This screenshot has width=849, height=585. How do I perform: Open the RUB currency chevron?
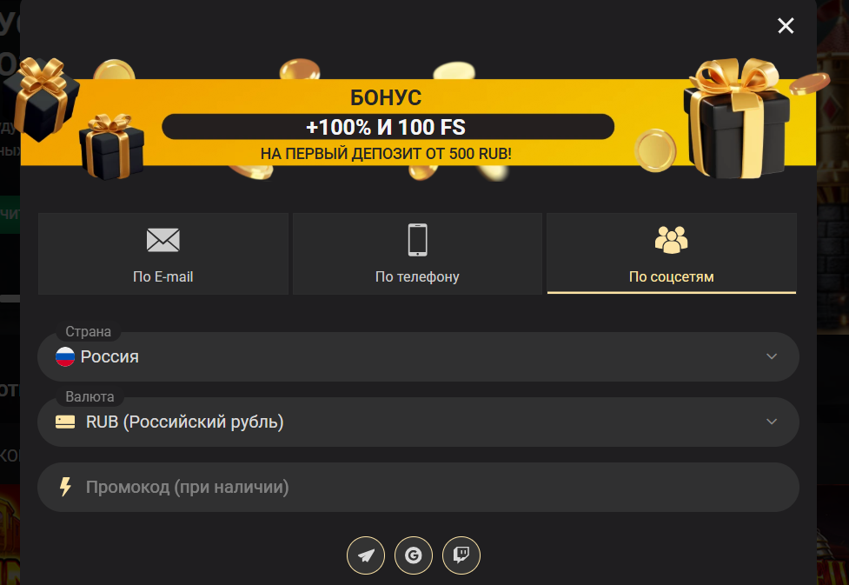[x=772, y=422]
